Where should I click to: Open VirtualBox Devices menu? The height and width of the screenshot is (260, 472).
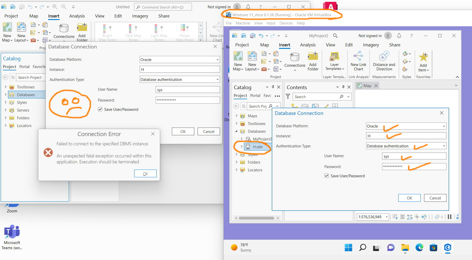point(286,23)
